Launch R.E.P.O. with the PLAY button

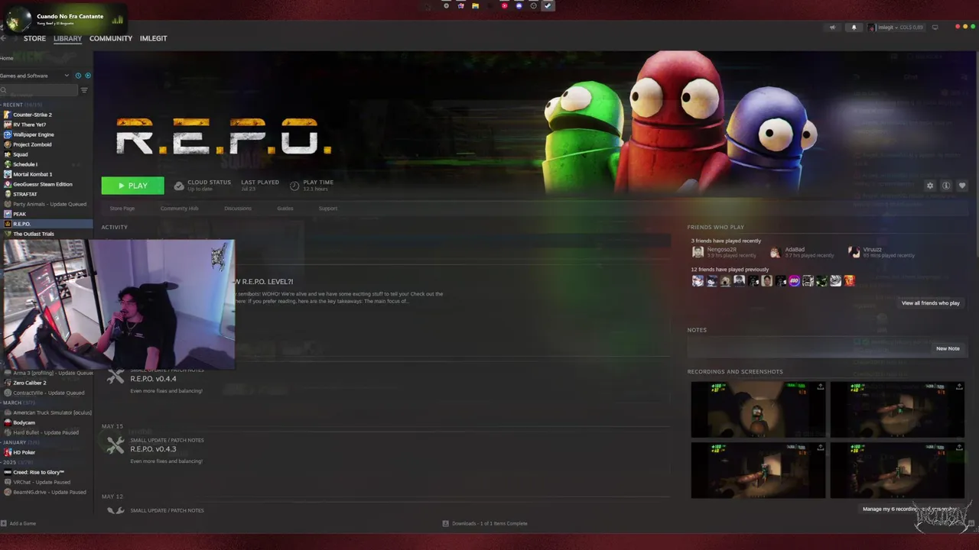click(x=133, y=186)
